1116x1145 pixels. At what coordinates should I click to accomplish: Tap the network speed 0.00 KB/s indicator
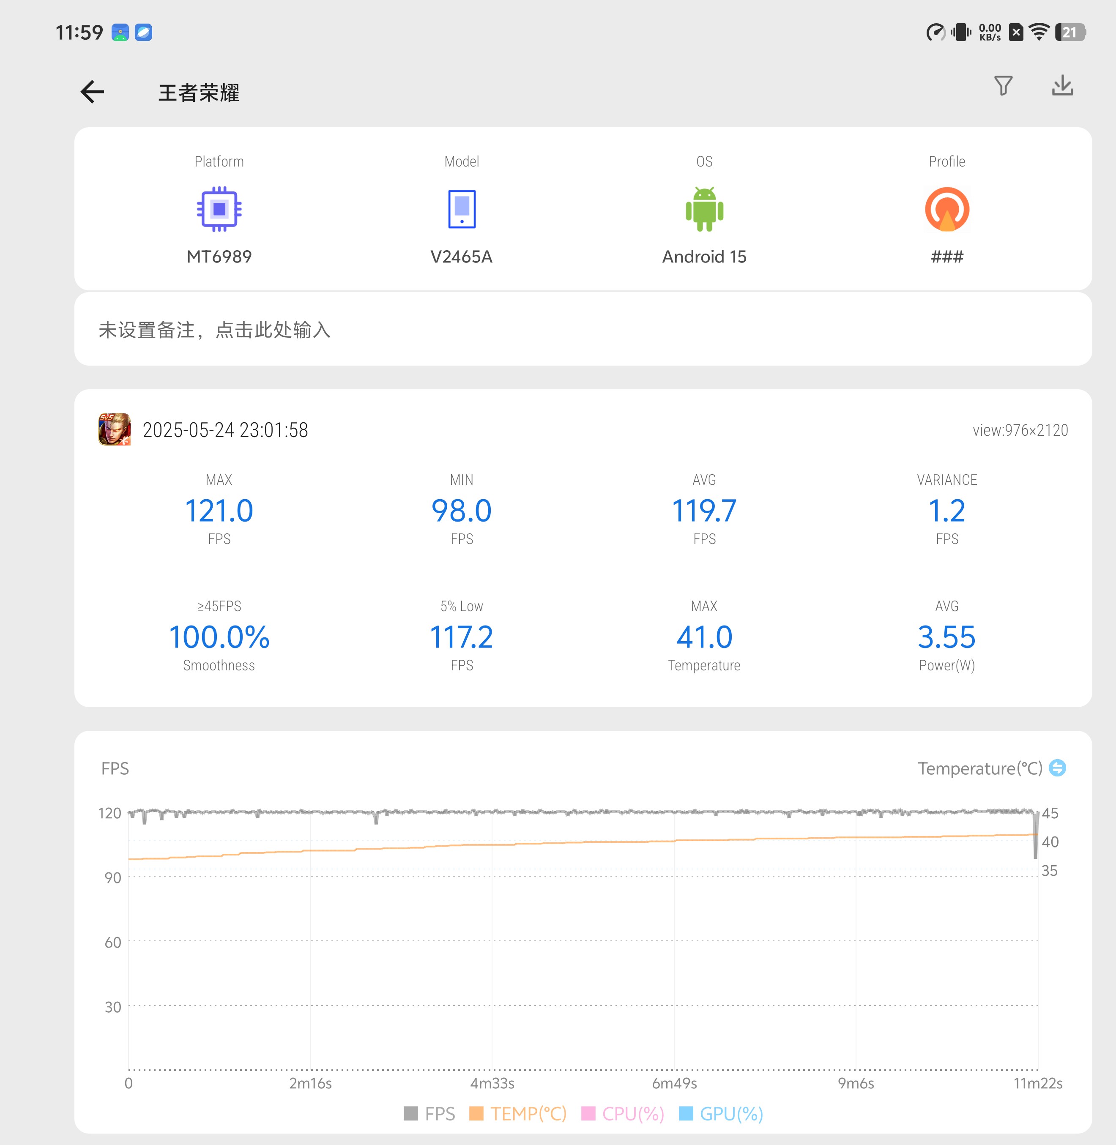click(990, 32)
